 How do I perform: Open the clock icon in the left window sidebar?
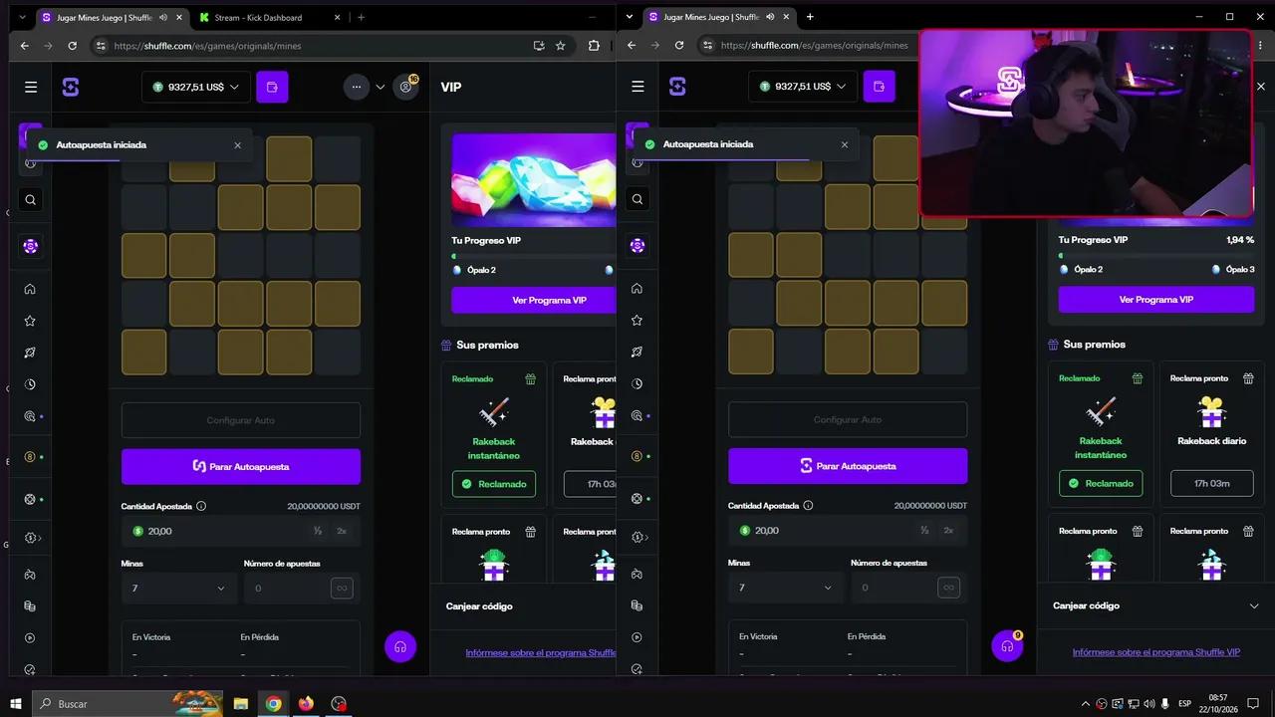point(30,384)
